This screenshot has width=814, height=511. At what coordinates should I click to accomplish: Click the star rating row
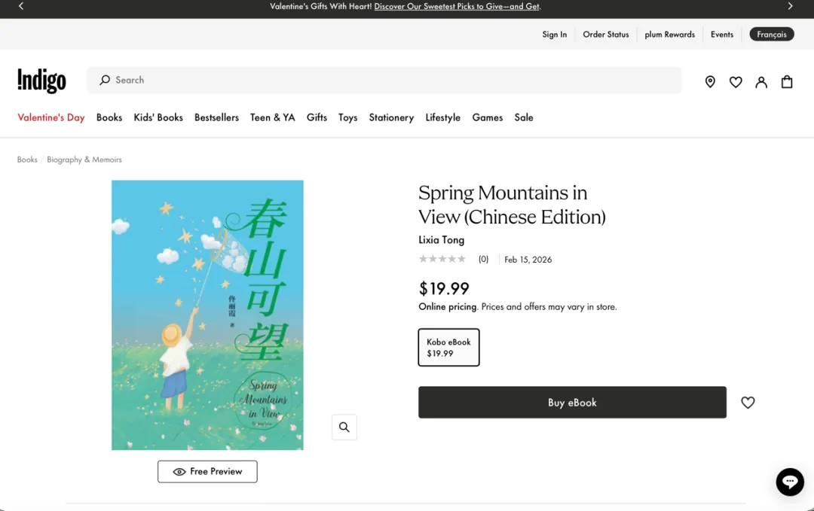pyautogui.click(x=442, y=260)
